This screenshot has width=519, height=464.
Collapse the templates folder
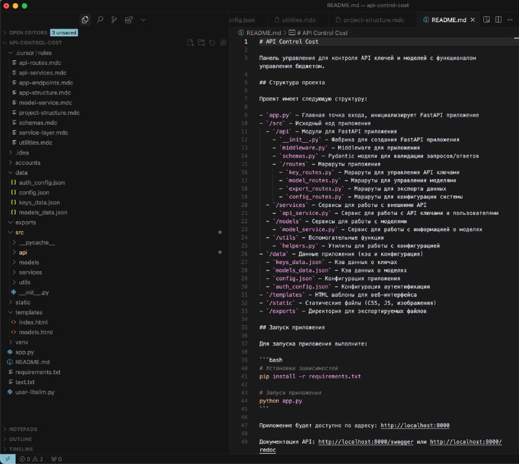click(29, 312)
